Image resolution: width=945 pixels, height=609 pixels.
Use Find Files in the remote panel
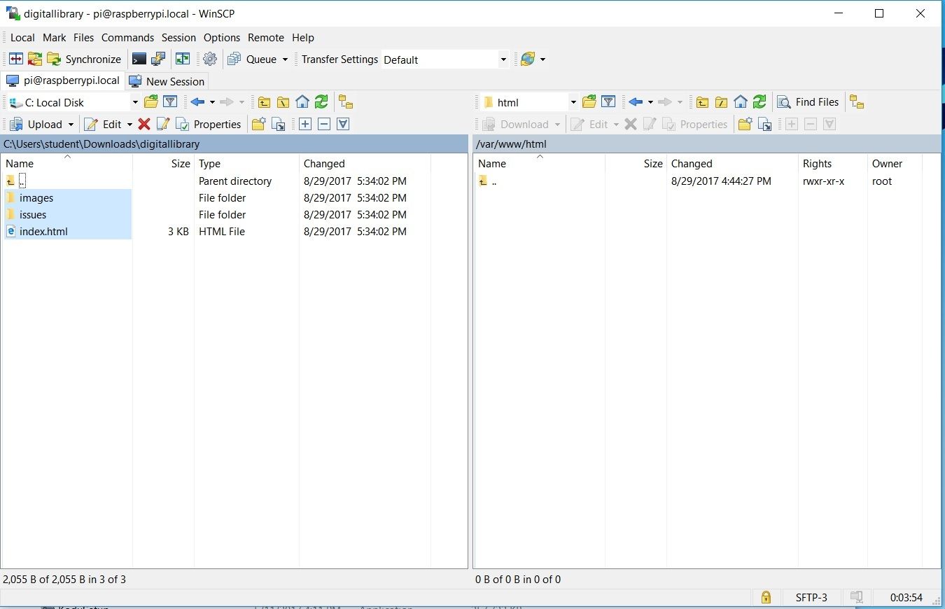[x=808, y=102]
